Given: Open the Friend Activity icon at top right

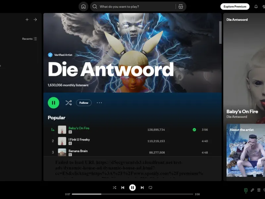Looking at the screenshot, I should (264, 7).
